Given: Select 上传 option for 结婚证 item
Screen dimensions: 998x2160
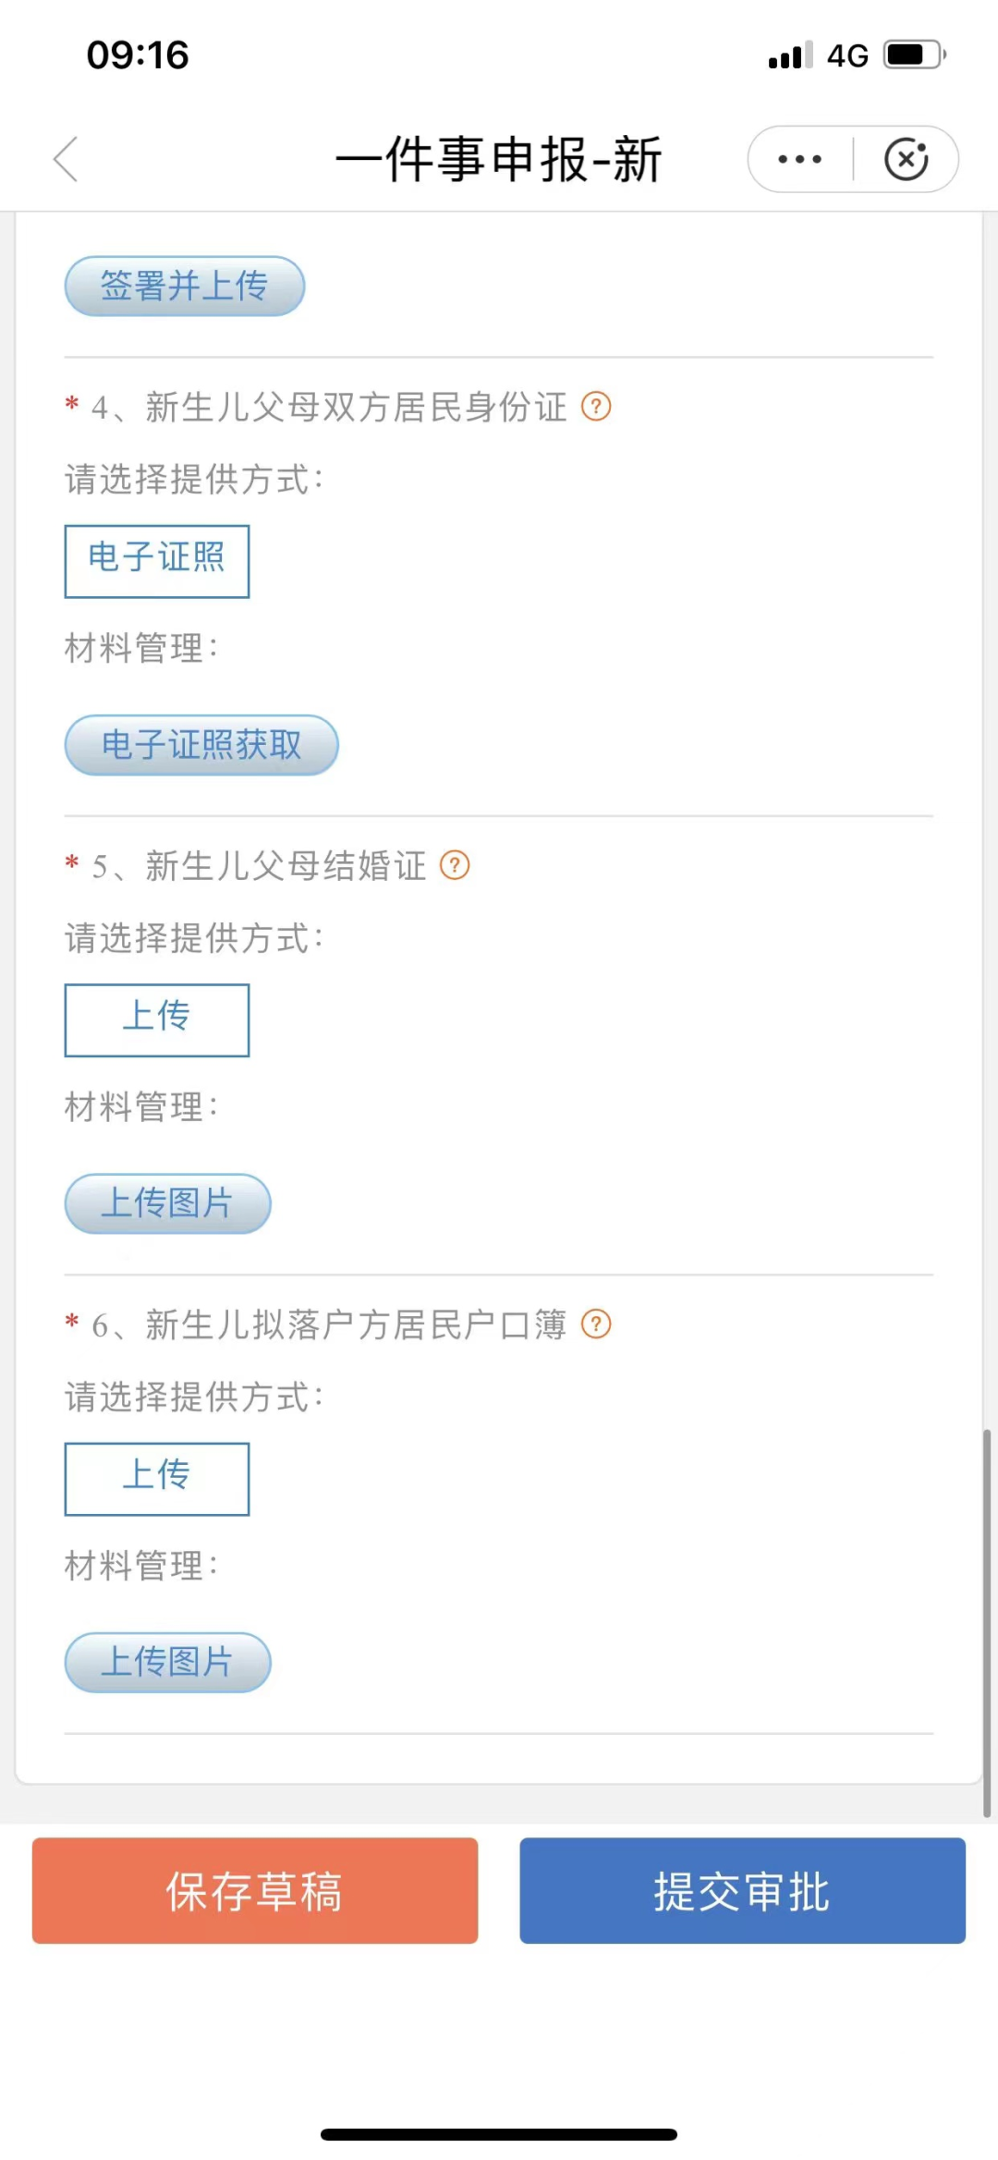Looking at the screenshot, I should click(x=157, y=1019).
